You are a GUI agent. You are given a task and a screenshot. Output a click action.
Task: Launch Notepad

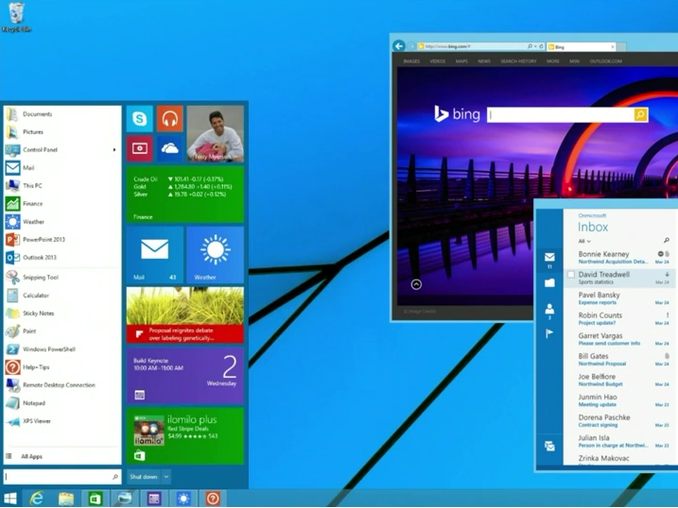[61, 402]
